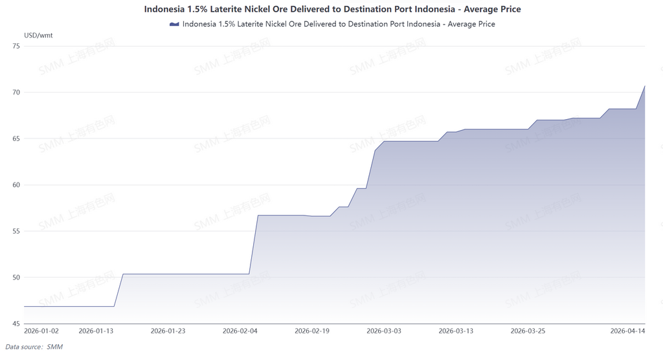This screenshot has height=354, width=663.
Task: Select the 2026-02-04 x-axis date label
Action: pos(240,331)
